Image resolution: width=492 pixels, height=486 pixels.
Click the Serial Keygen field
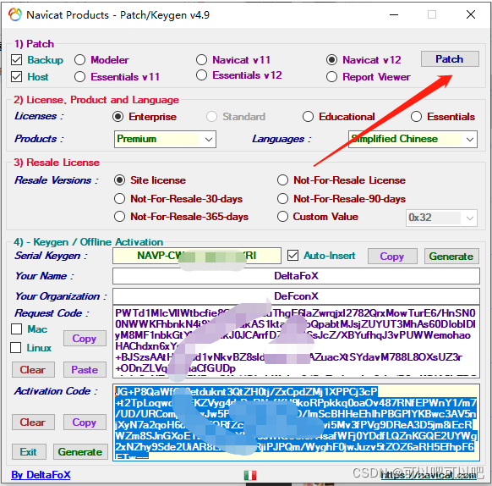pos(197,256)
